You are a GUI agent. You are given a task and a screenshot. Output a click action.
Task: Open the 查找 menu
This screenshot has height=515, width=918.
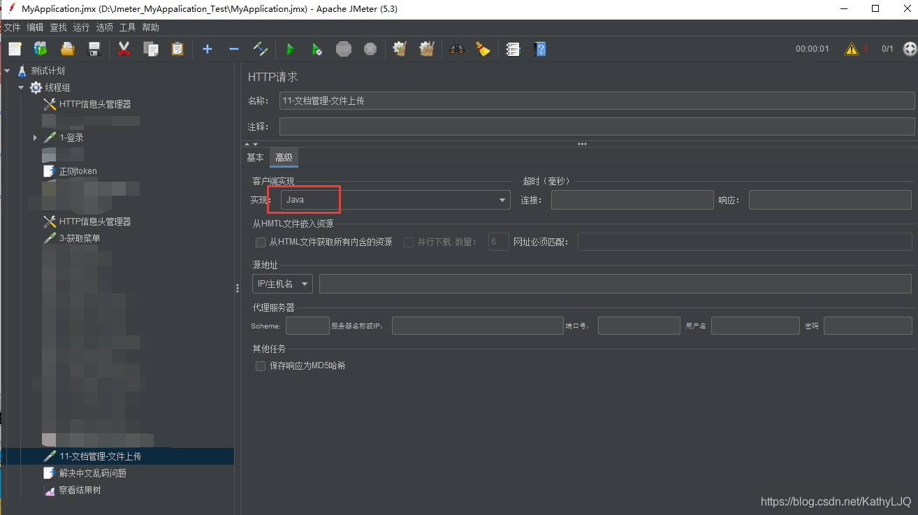[58, 27]
